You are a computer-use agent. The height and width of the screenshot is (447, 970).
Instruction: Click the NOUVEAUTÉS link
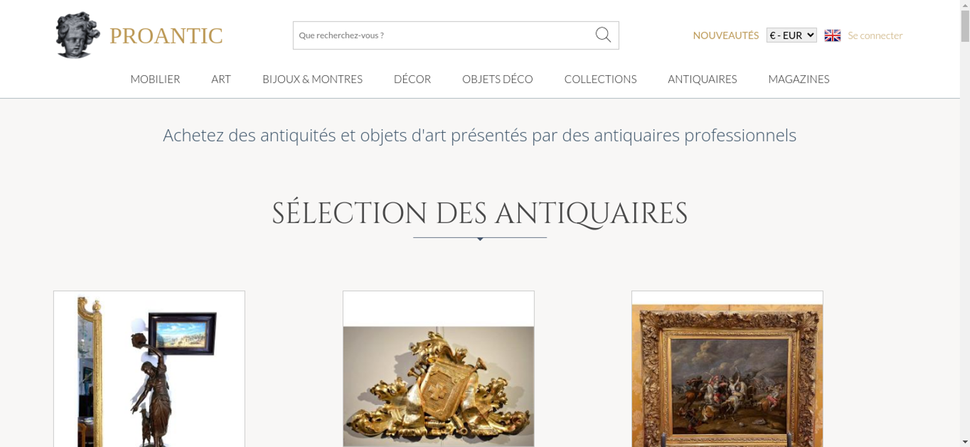[x=726, y=35]
